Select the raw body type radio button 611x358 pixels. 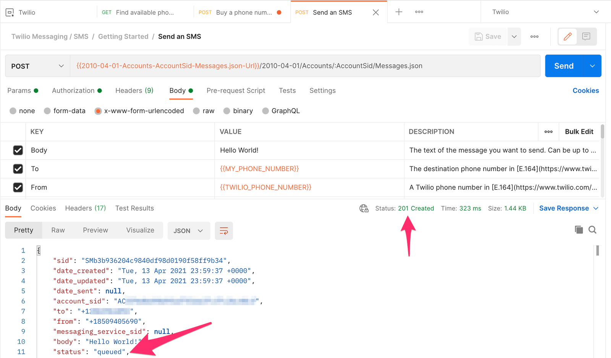(196, 111)
